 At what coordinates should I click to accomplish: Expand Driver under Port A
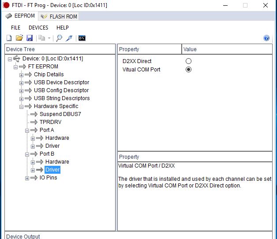click(33, 146)
